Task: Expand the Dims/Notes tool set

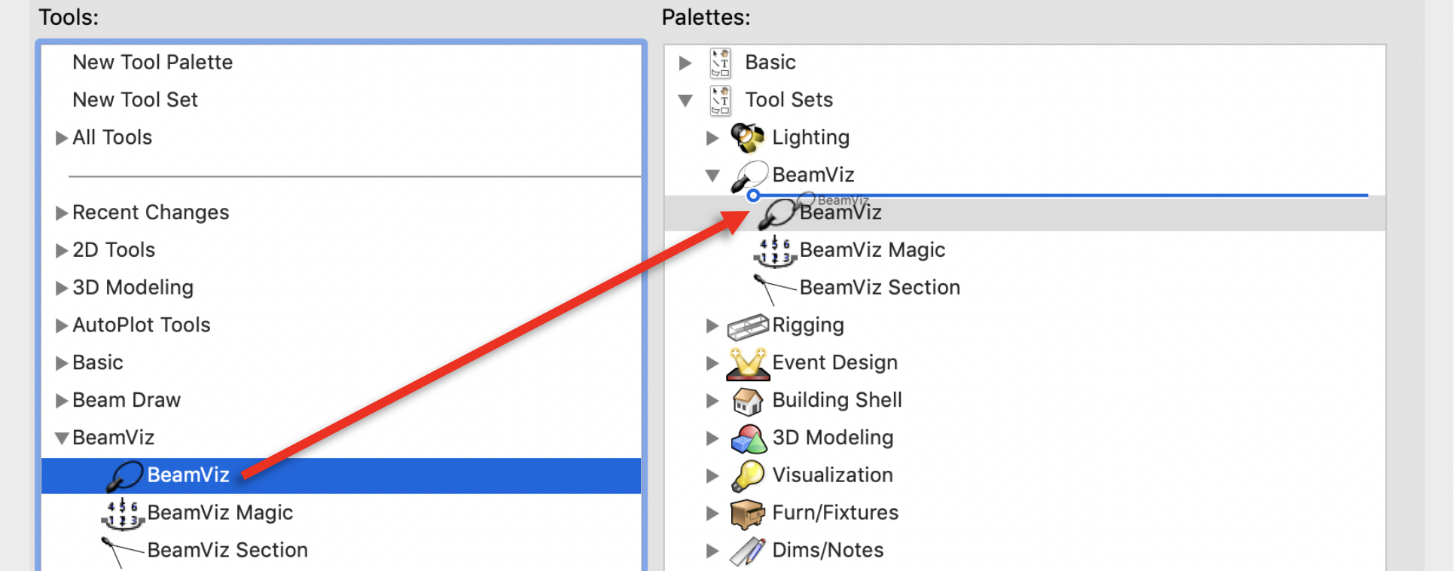Action: coord(712,551)
